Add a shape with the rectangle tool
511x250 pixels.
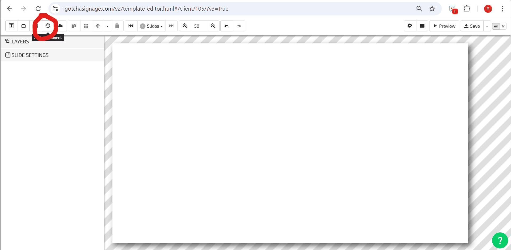coord(23,26)
